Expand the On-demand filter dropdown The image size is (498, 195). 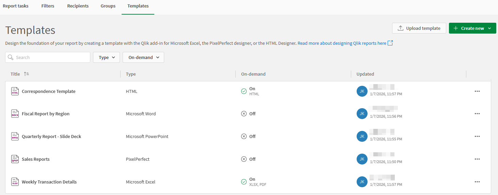(143, 57)
